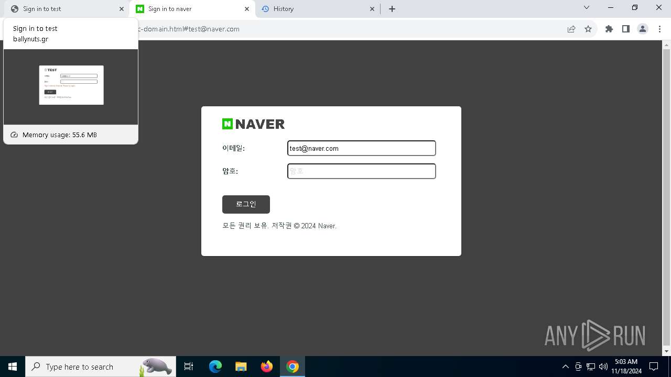Open the Chrome profile avatar
Screen dimensions: 671x377
(643, 29)
